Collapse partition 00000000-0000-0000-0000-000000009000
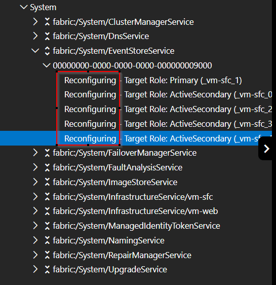 [47, 65]
